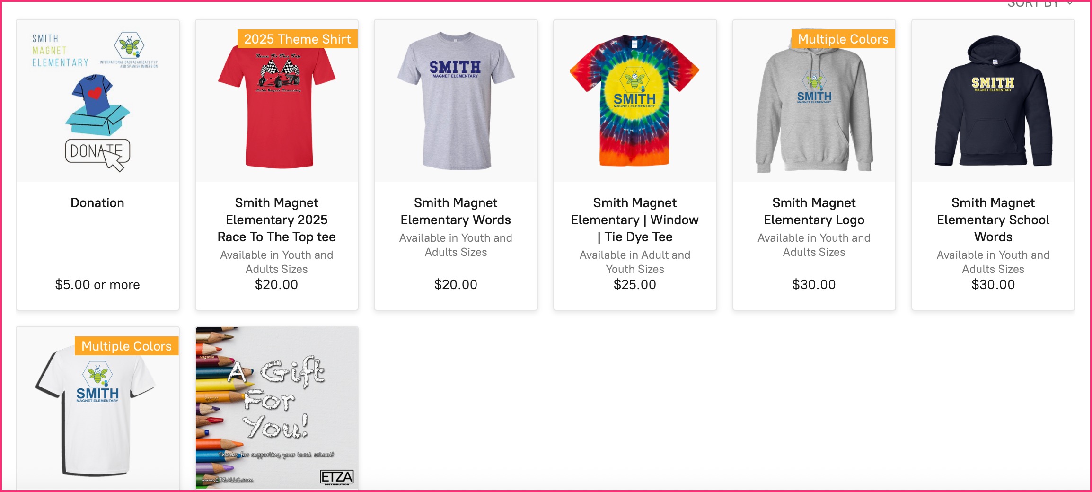Open the Sort By dropdown

(x=1039, y=4)
